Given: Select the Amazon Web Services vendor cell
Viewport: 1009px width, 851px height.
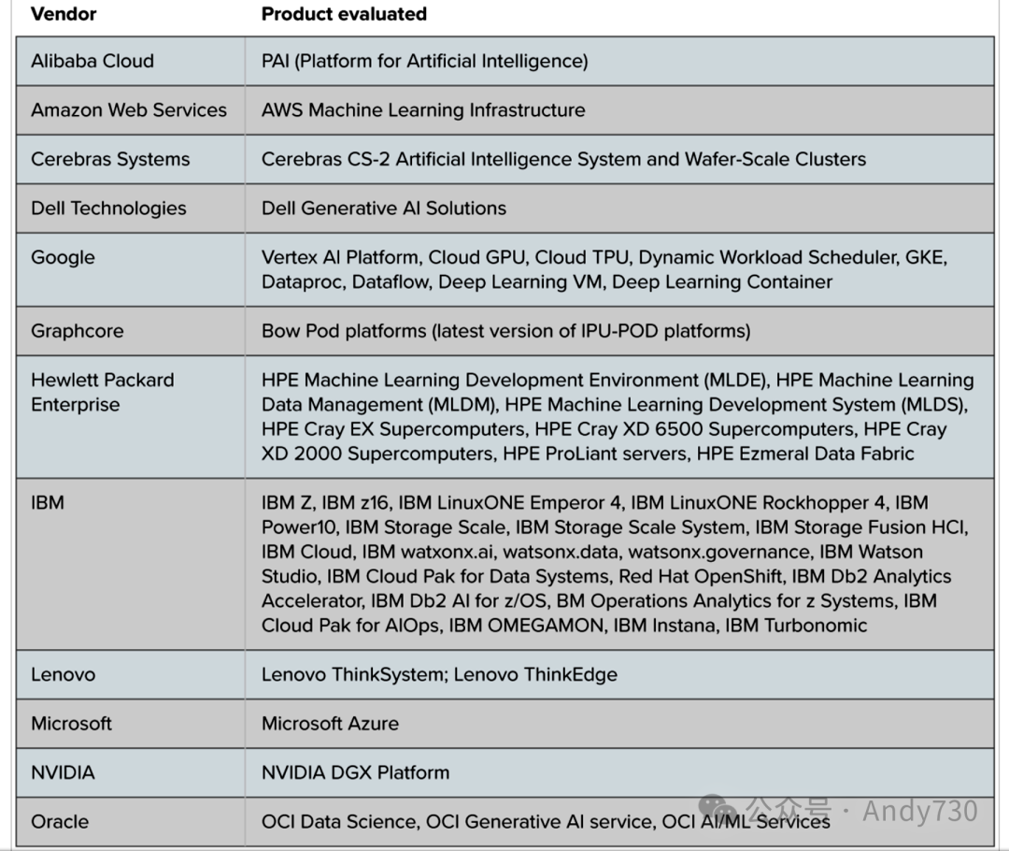Looking at the screenshot, I should tap(131, 110).
